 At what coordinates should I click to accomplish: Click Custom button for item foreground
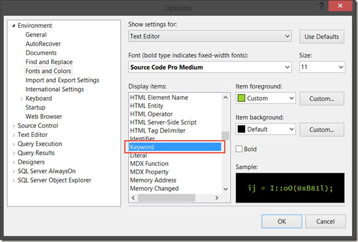click(322, 98)
